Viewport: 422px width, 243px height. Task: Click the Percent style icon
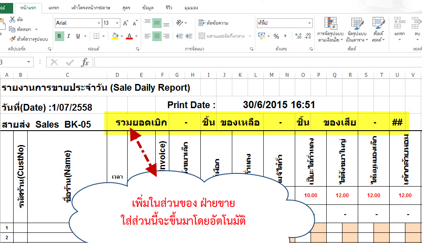coord(276,36)
